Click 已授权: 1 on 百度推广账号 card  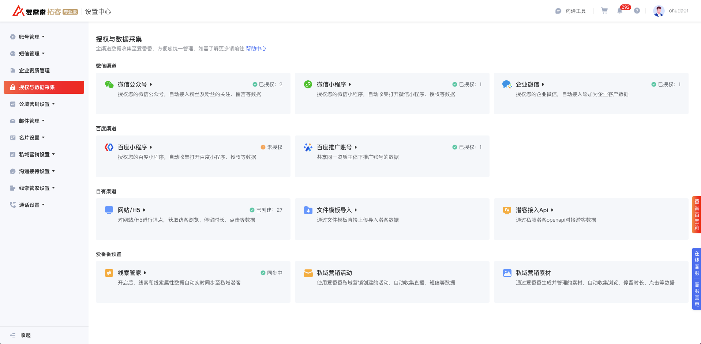point(467,147)
